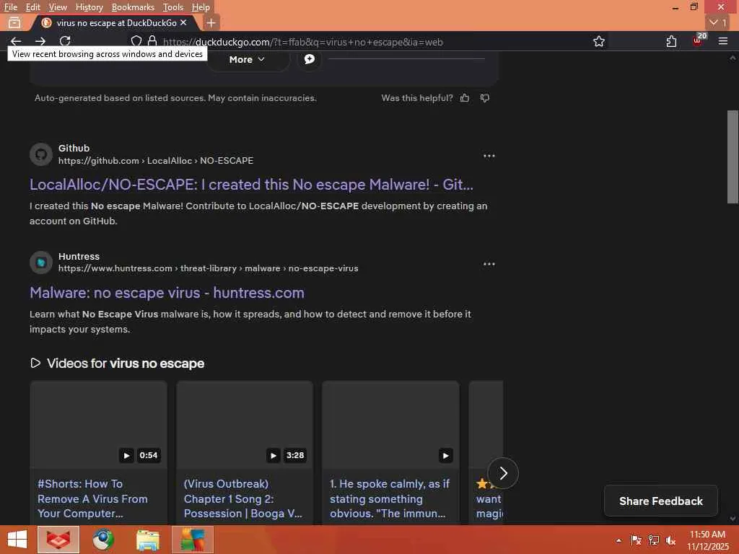Go forward with the forward arrow
The height and width of the screenshot is (554, 739).
[x=40, y=41]
